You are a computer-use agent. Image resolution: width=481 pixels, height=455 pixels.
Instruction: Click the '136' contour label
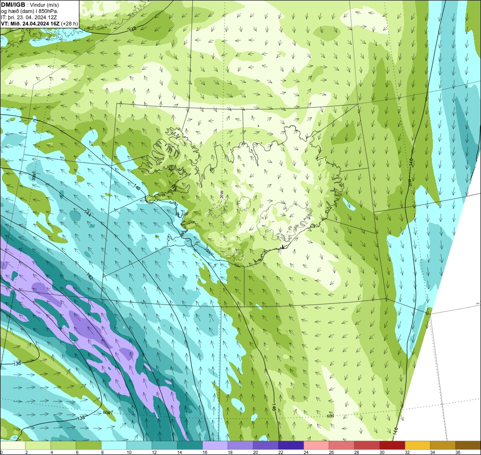point(17,363)
